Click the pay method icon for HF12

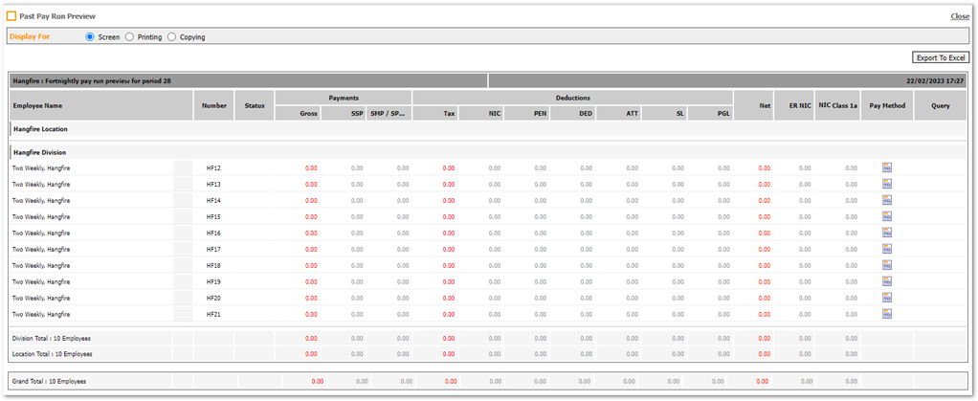[887, 167]
